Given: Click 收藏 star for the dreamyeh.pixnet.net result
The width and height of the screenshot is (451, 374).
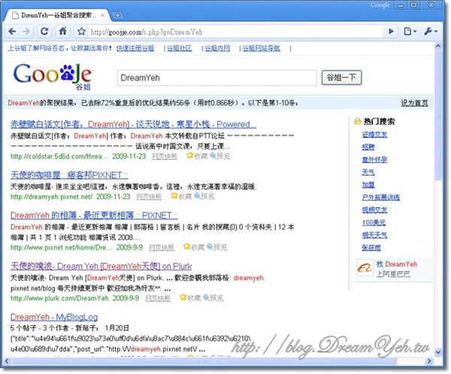Looking at the screenshot, I should tap(181, 196).
